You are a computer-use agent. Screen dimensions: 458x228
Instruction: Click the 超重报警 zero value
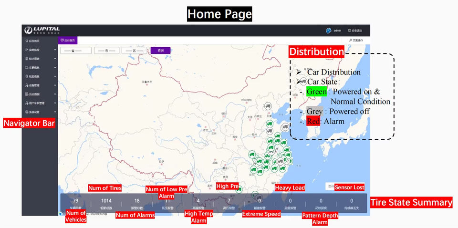coord(291,201)
